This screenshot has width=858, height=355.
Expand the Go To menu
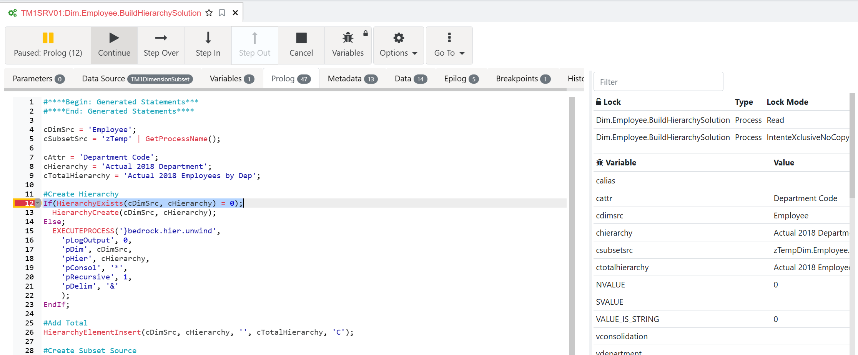[x=449, y=45]
